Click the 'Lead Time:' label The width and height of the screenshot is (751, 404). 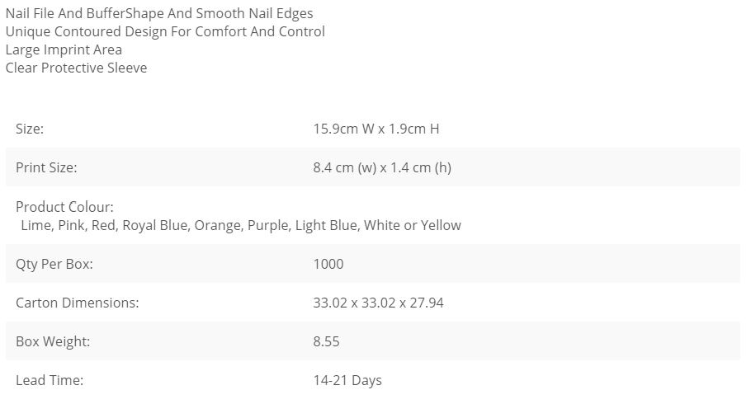50,381
